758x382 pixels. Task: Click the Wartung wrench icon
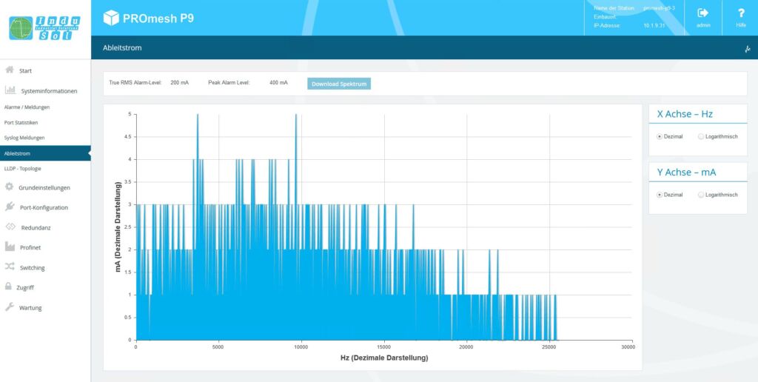pyautogui.click(x=10, y=307)
